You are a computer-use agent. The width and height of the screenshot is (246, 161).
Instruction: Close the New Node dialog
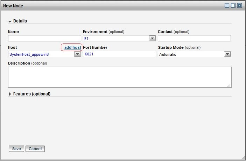[239, 6]
